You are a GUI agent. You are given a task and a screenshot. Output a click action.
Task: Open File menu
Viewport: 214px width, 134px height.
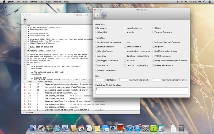pyautogui.click(x=19, y=2)
